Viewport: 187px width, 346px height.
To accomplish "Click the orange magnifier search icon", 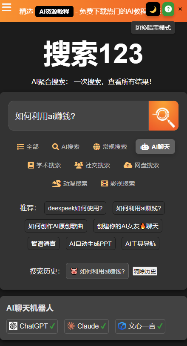I will pyautogui.click(x=164, y=116).
